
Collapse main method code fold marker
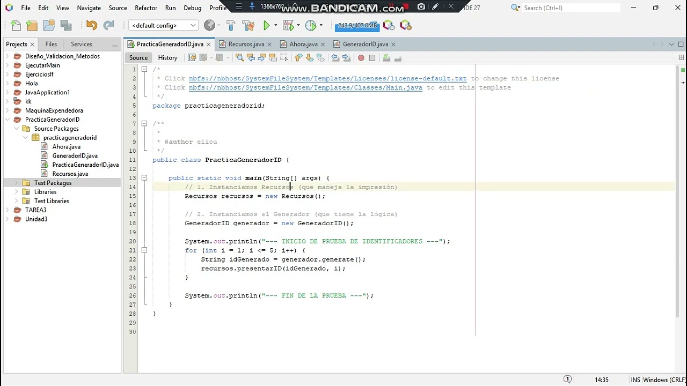[x=144, y=177]
